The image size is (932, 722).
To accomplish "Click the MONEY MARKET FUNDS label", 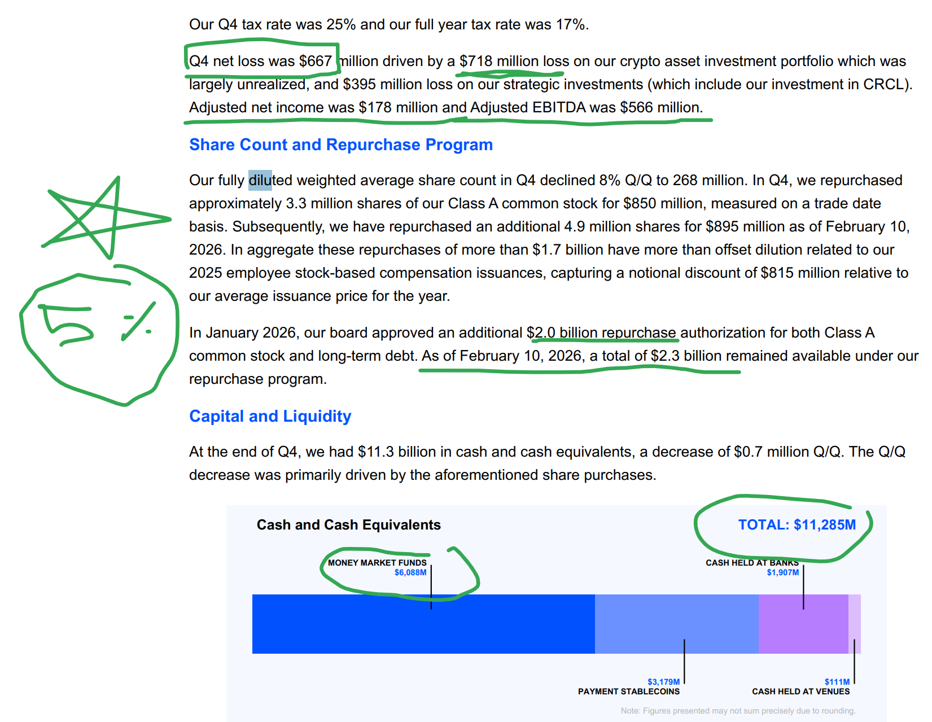I will pos(377,563).
